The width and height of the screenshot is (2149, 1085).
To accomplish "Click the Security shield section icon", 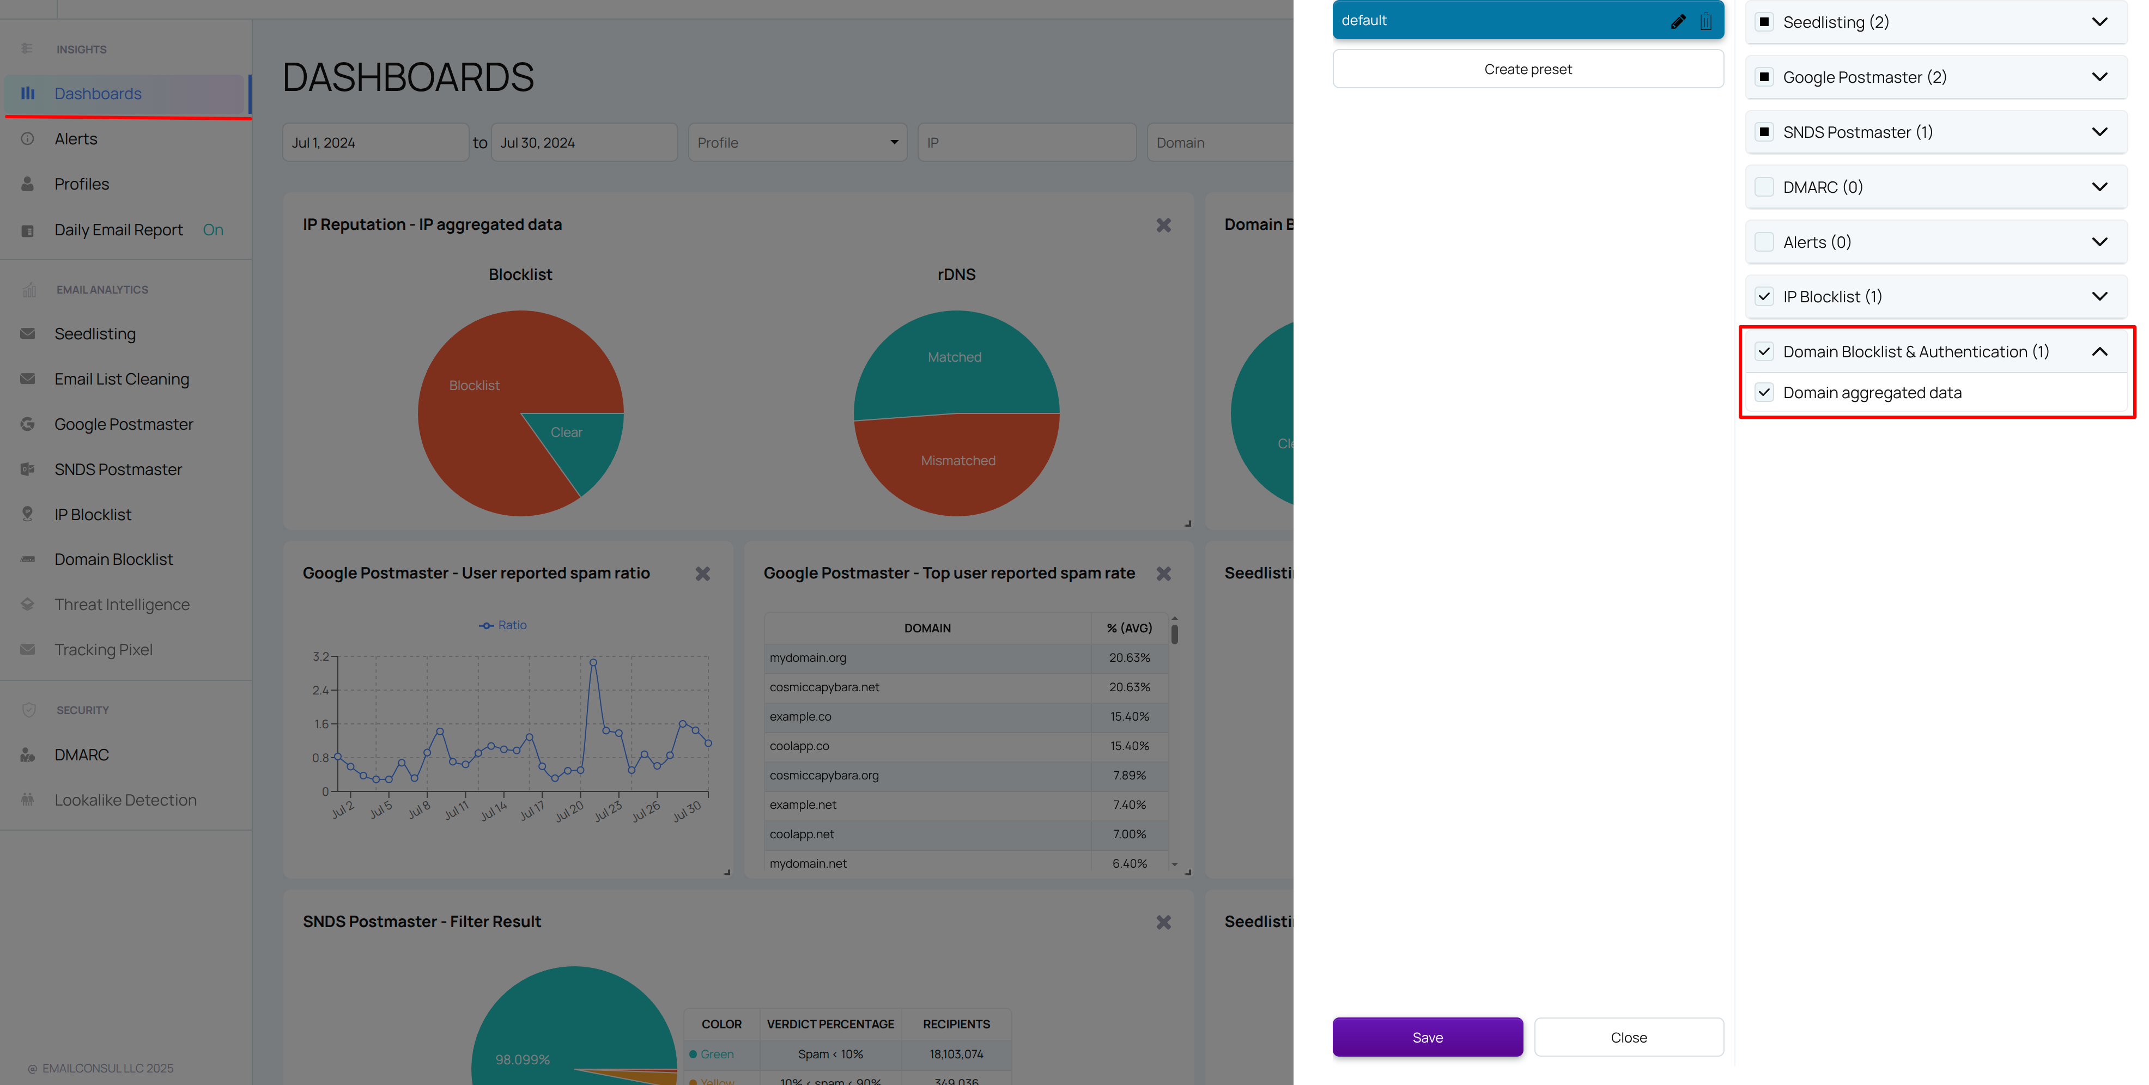I will coord(29,710).
